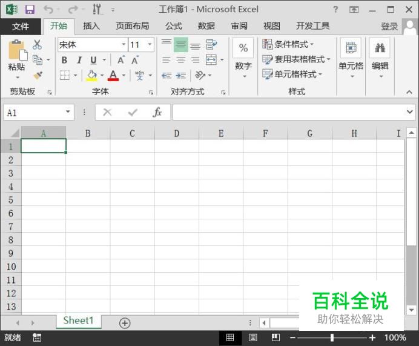Screen dimensions: 419x346
Task: Click the zoom in plus button
Action: tap(372, 338)
